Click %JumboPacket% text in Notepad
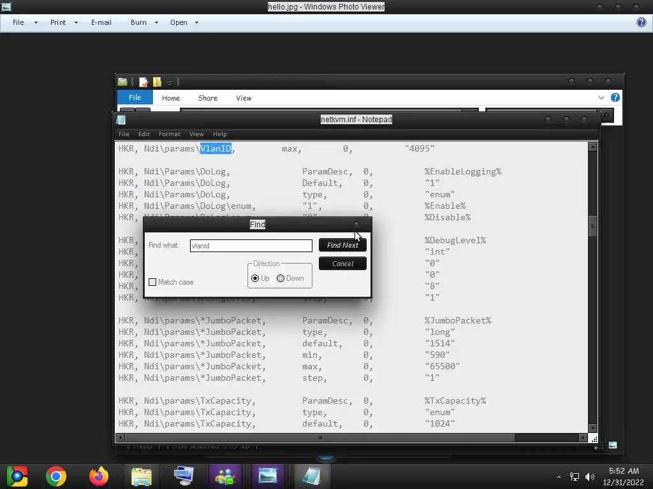The width and height of the screenshot is (653, 489). click(x=458, y=321)
